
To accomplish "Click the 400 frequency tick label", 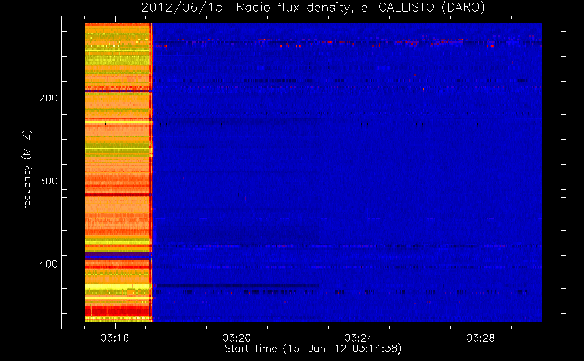I will pos(48,264).
